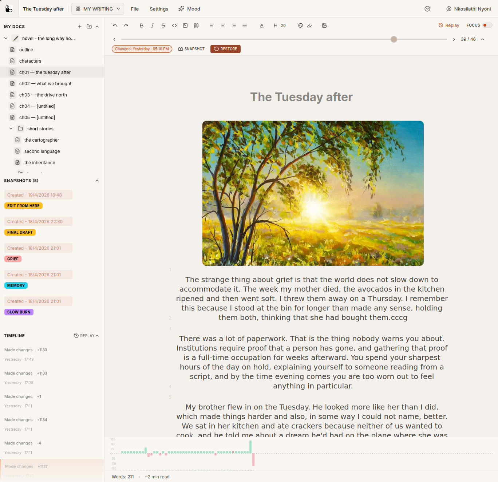Click the heading H icon
The width and height of the screenshot is (498, 482).
point(276,25)
